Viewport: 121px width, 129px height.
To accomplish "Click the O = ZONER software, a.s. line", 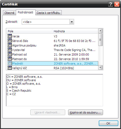I will click(x=24, y=84).
